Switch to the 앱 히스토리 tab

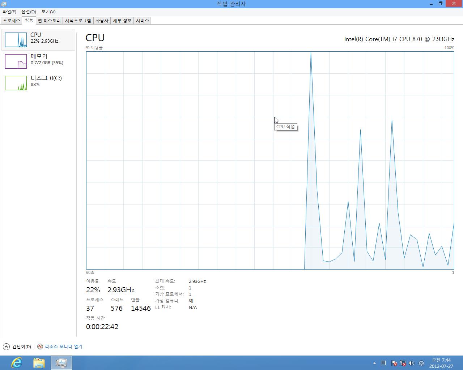(49, 21)
